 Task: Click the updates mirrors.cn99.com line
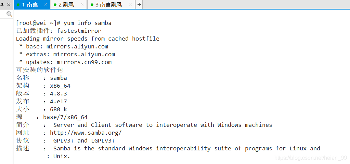(x=65, y=62)
